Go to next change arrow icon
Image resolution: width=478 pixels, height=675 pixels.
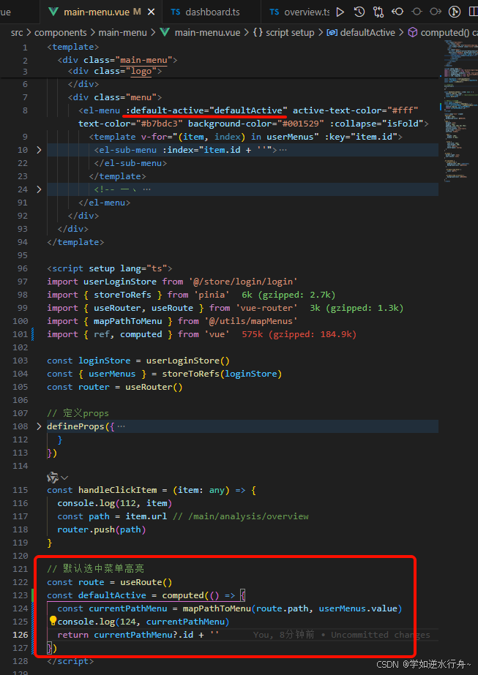(x=436, y=12)
